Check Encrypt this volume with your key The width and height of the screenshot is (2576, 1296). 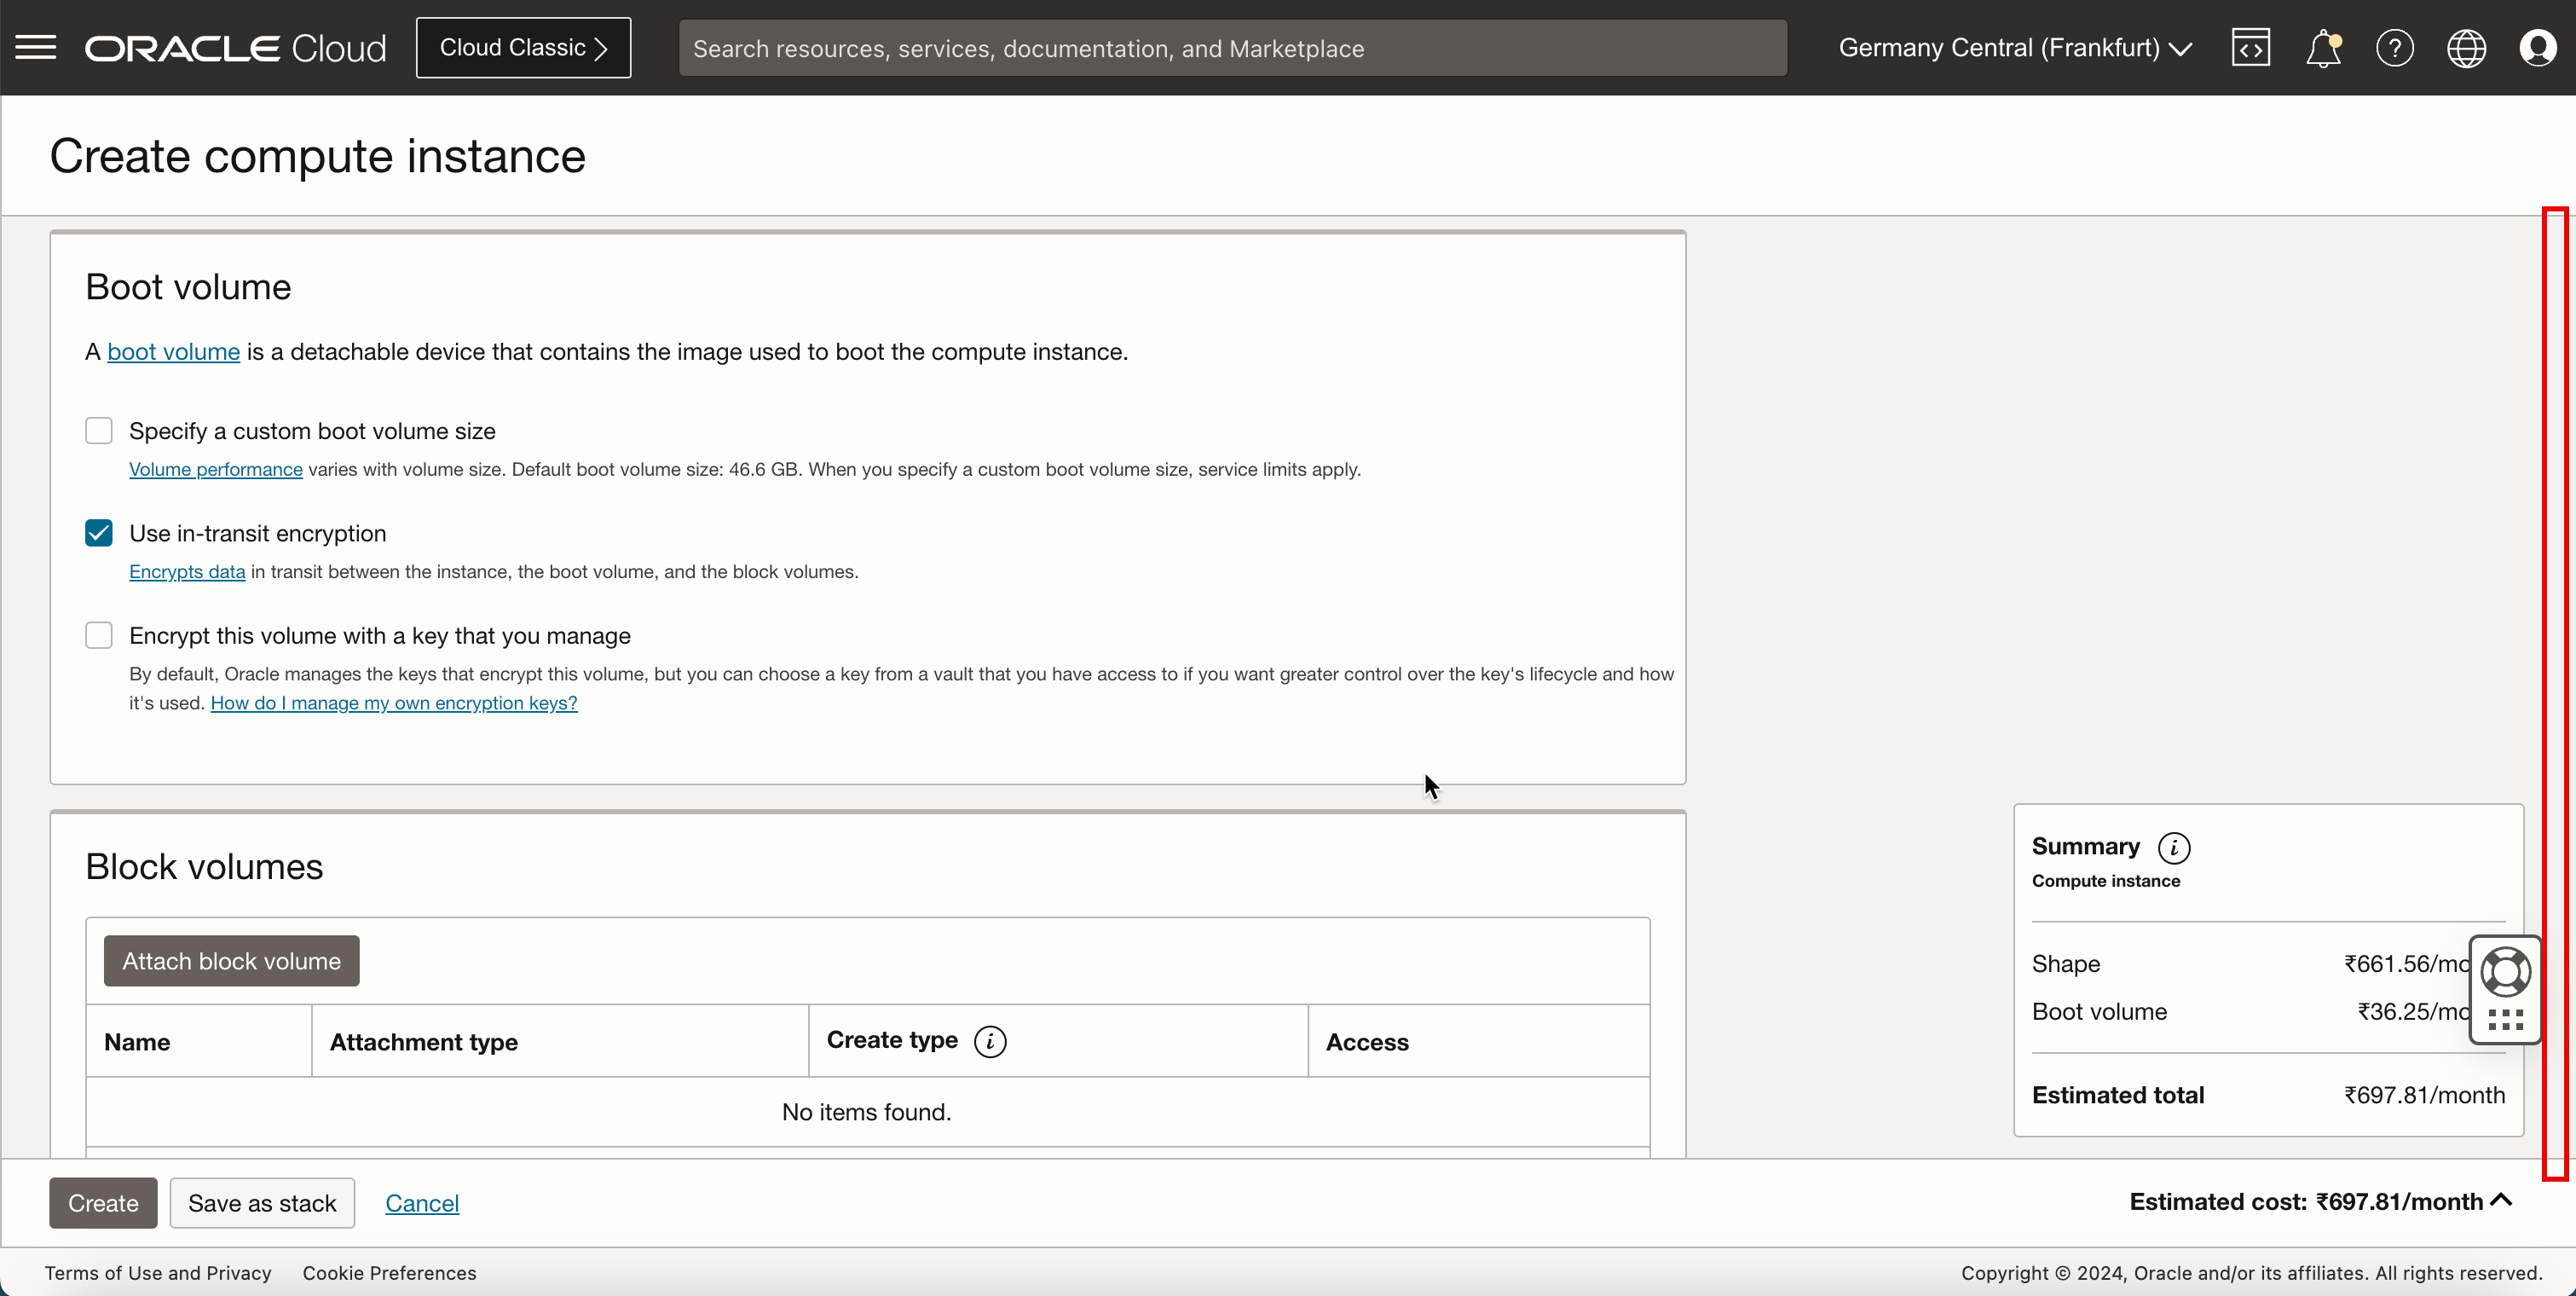click(99, 636)
